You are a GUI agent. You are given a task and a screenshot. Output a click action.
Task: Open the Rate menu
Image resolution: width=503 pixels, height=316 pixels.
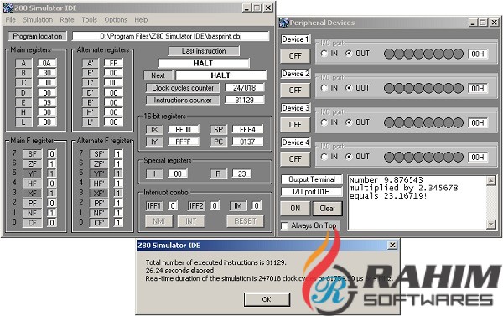pos(67,20)
